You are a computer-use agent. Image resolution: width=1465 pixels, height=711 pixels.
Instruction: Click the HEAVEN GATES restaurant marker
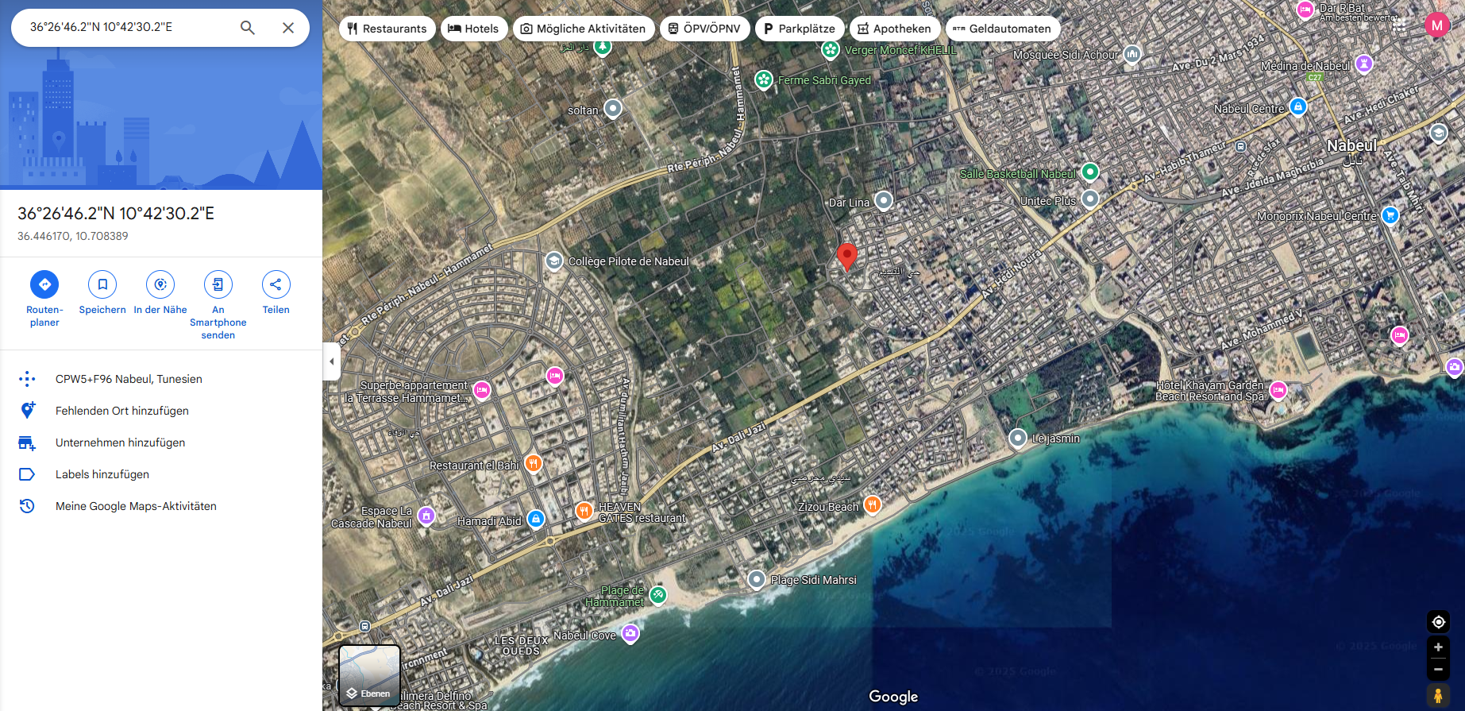point(584,511)
